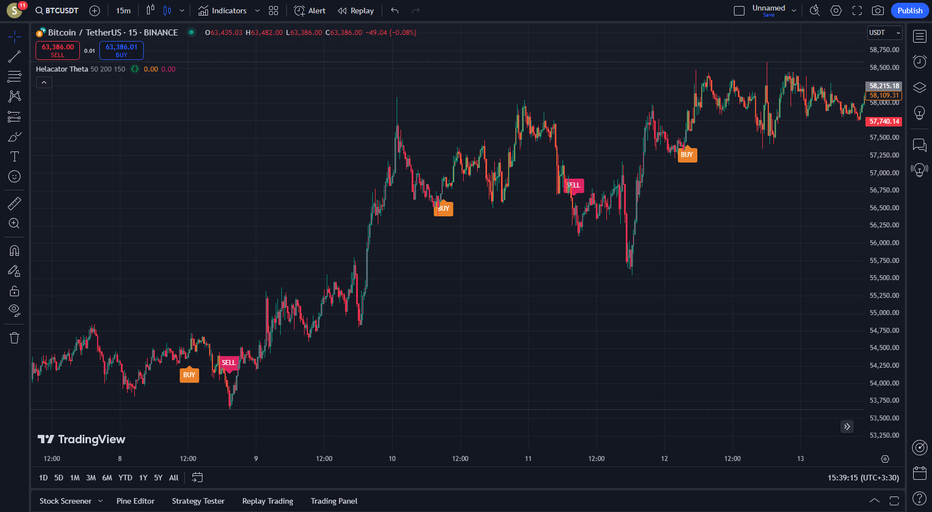This screenshot has height=512, width=932.
Task: Open the ideas lightbulb panel
Action: coord(919,113)
